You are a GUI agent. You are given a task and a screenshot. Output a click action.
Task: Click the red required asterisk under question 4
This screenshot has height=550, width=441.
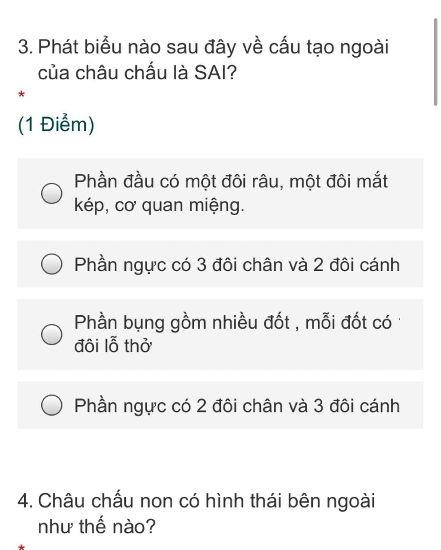[22, 547]
